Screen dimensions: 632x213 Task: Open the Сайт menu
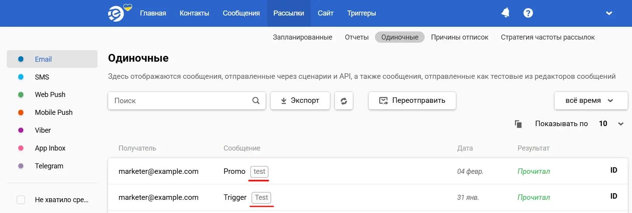pos(326,13)
